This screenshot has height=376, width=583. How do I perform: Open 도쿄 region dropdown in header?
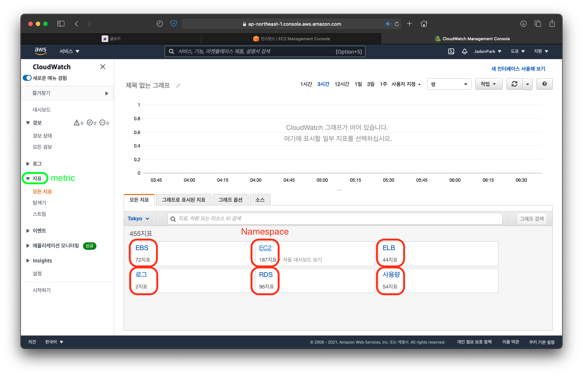[x=518, y=51]
